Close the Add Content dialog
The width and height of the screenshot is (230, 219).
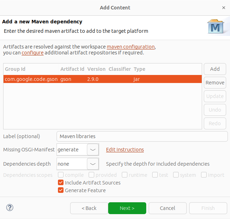click(x=224, y=7)
